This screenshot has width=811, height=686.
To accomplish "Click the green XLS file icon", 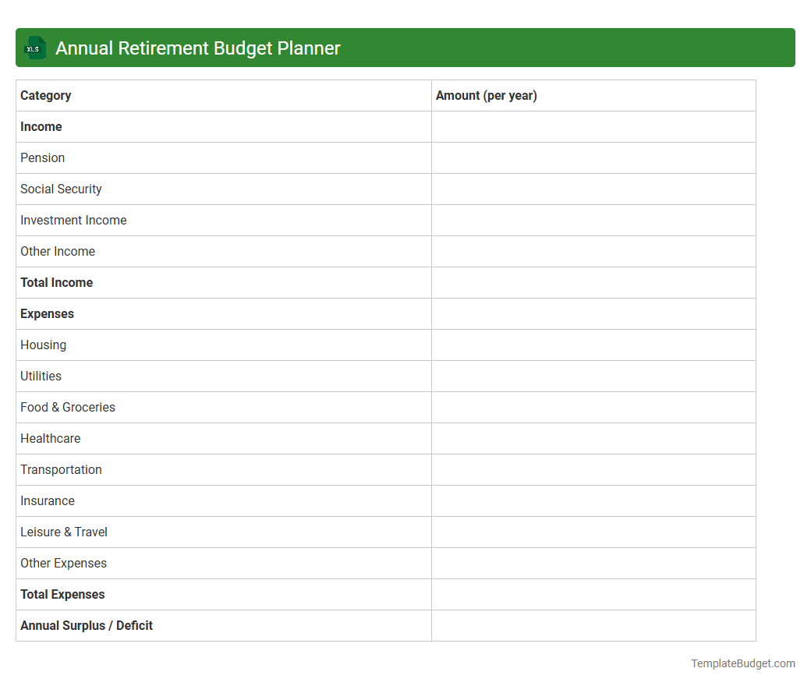I will 34,48.
